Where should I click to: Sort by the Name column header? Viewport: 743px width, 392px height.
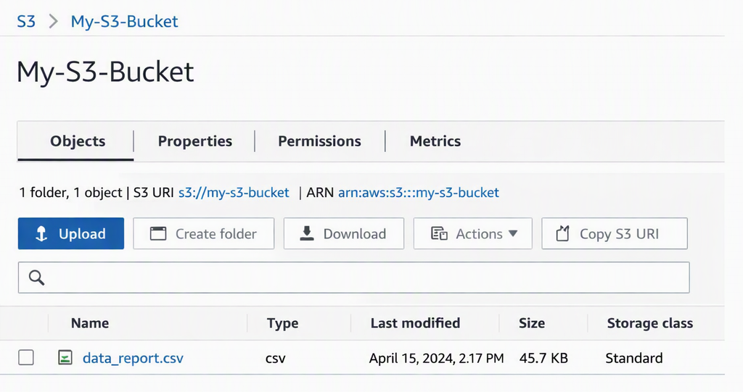pyautogui.click(x=90, y=323)
